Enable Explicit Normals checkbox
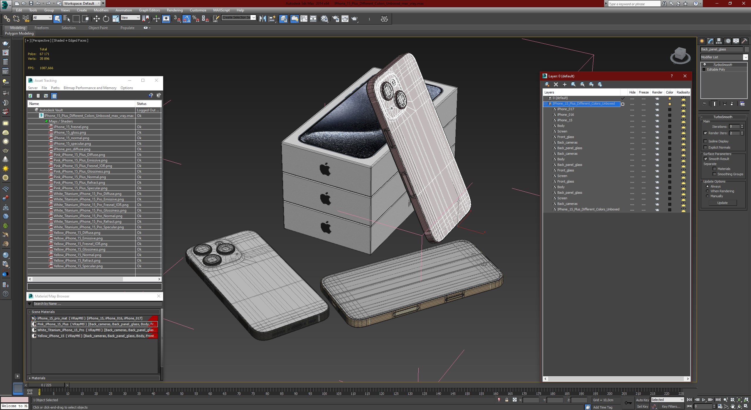 [x=706, y=147]
